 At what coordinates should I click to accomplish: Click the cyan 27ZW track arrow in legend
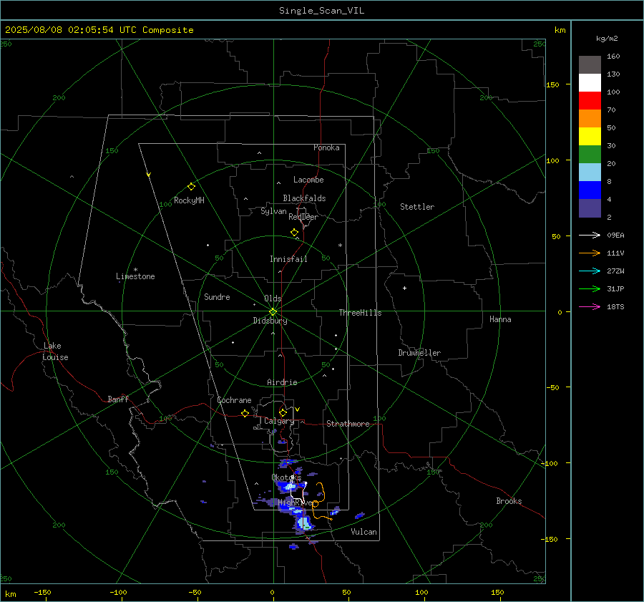coord(590,271)
